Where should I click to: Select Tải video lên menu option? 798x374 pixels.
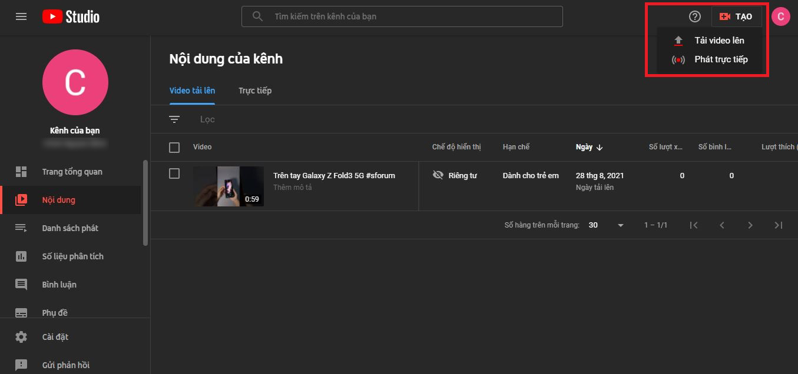(719, 41)
